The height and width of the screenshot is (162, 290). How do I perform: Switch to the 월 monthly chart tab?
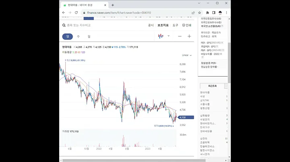89,36
